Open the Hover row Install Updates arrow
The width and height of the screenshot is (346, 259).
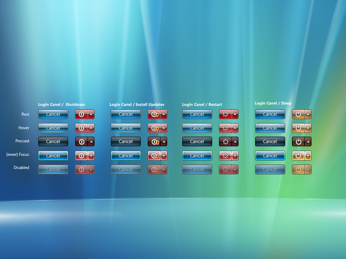(x=164, y=128)
